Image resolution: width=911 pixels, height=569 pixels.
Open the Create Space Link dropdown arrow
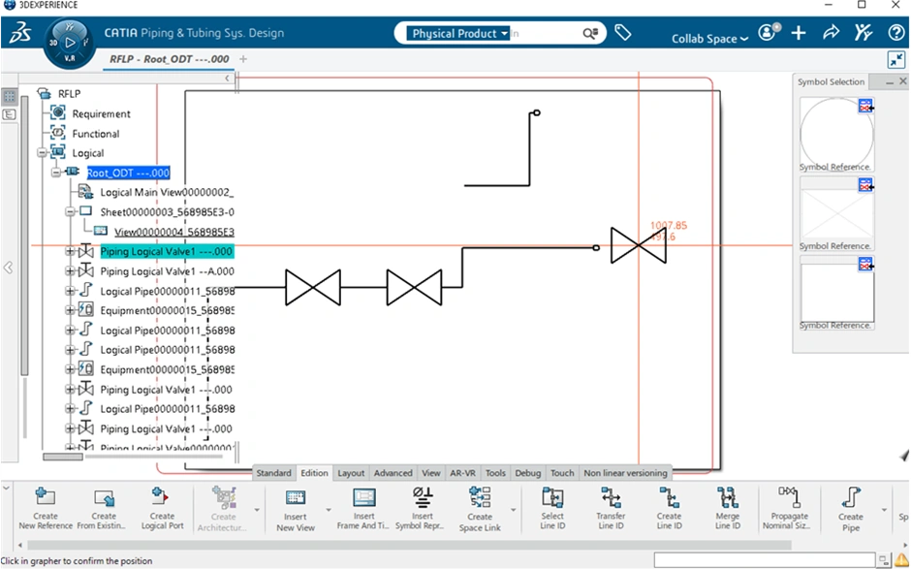click(x=514, y=510)
